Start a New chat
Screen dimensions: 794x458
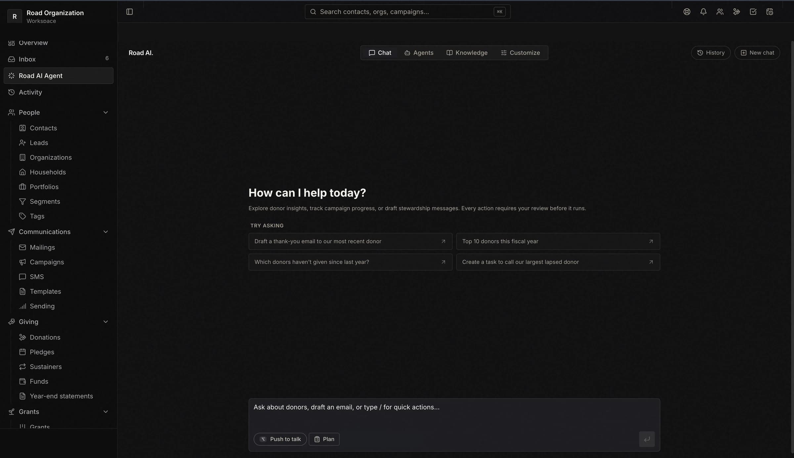757,53
